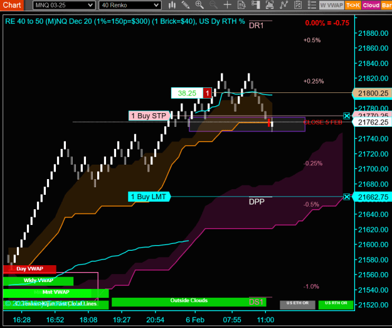Toggle the T<>K button
This screenshot has width=392, height=328.
point(352,5)
